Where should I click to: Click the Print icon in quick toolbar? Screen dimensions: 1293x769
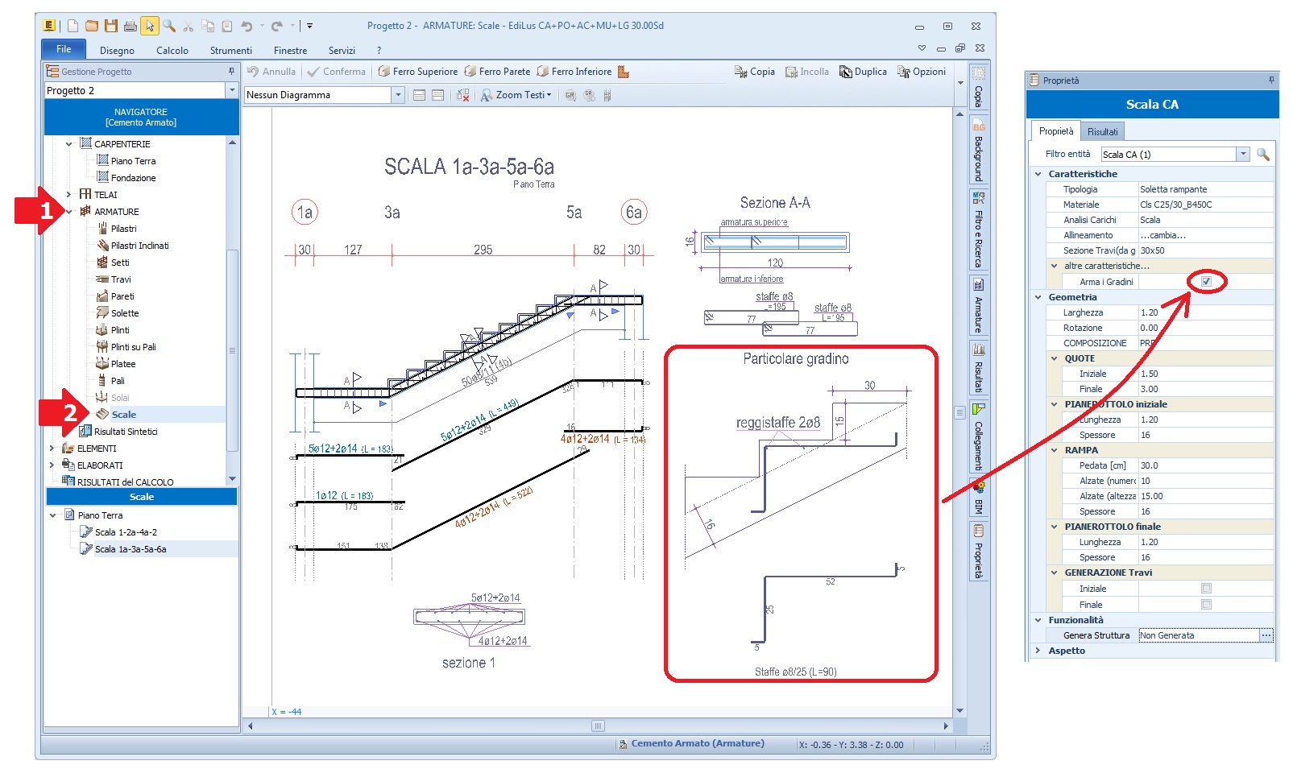click(x=130, y=26)
